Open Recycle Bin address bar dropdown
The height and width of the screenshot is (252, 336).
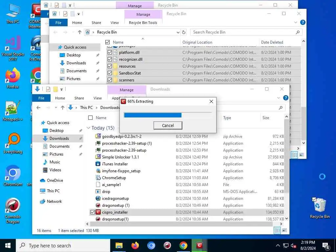(x=178, y=32)
